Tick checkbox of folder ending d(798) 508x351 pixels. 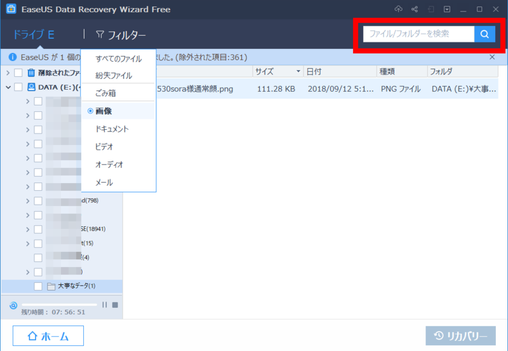coord(38,201)
